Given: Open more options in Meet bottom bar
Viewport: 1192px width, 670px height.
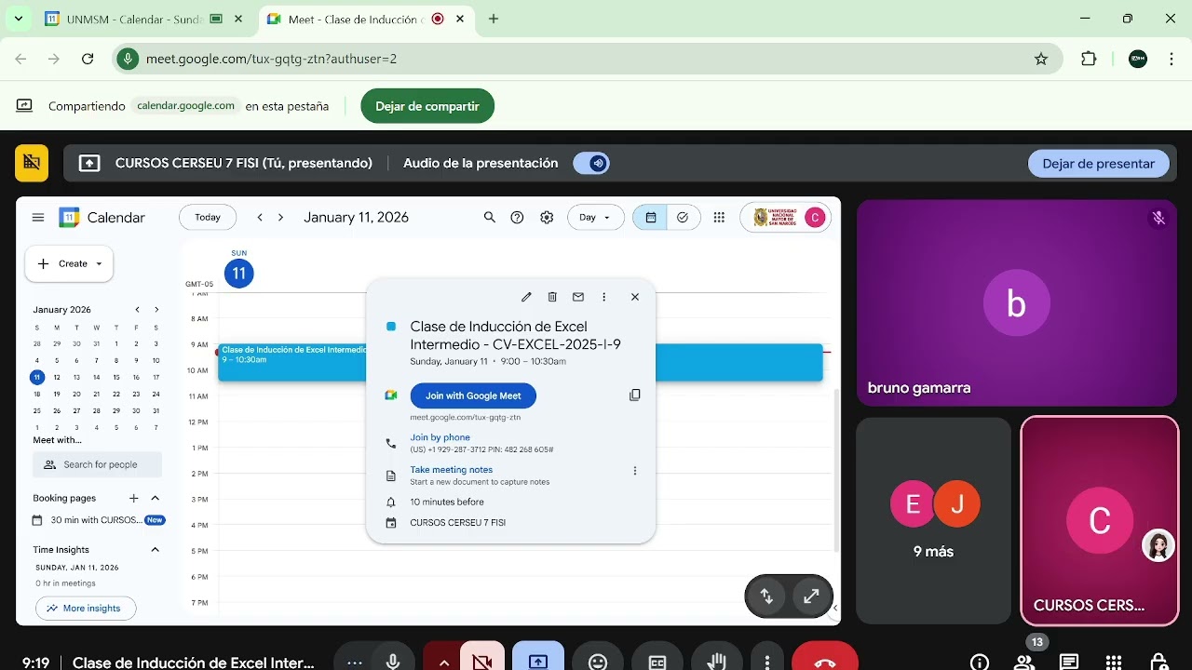Looking at the screenshot, I should click(767, 662).
